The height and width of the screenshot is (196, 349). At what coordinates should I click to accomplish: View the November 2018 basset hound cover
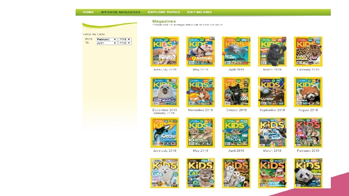(x=201, y=92)
